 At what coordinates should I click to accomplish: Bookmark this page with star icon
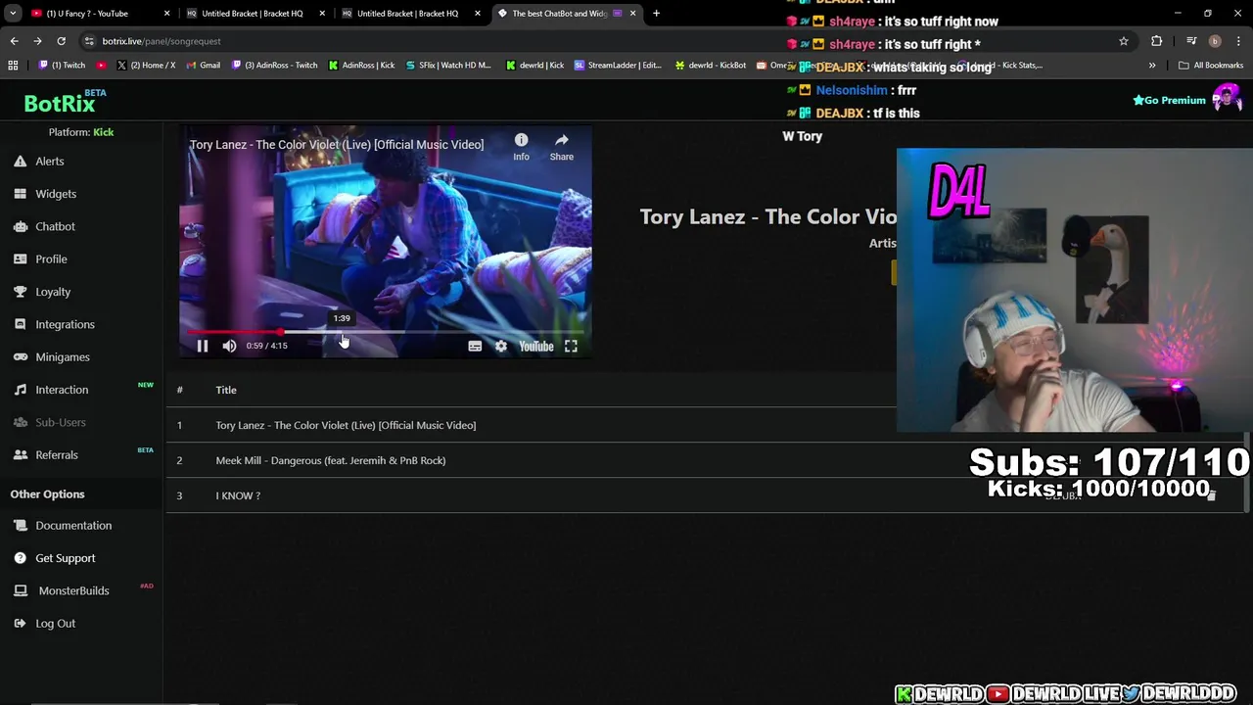point(1124,41)
